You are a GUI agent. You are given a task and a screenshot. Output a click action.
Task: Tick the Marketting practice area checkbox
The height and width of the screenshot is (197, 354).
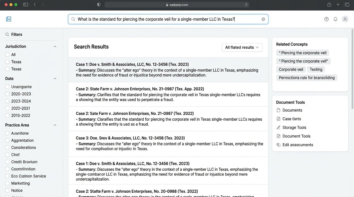[x=7, y=183]
